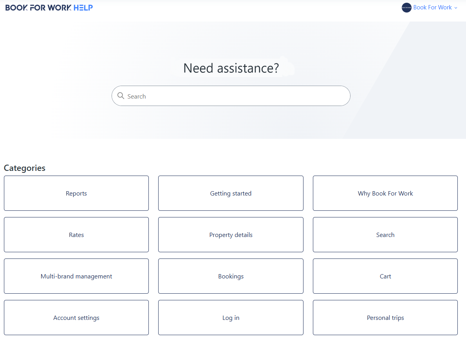Click the Categories heading
This screenshot has width=466, height=341.
[25, 168]
